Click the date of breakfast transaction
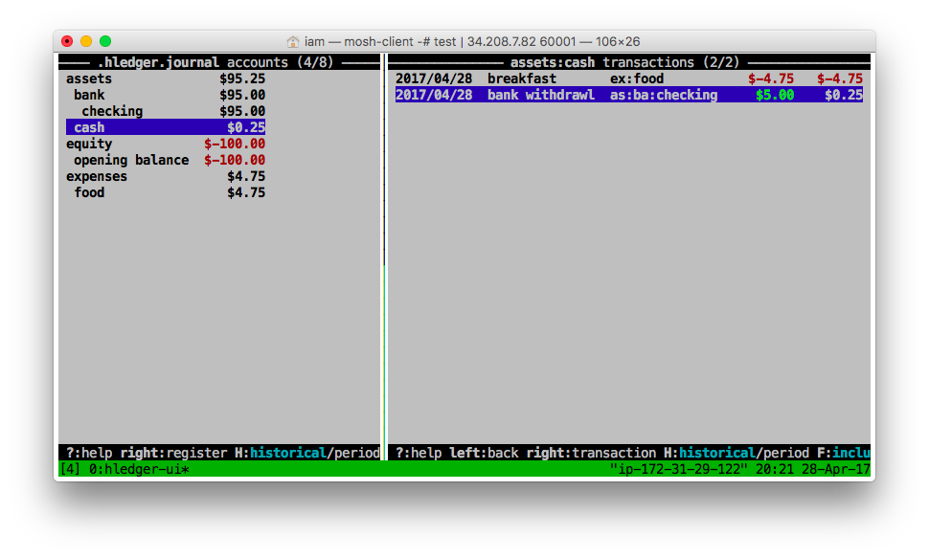929x558 pixels. click(x=434, y=78)
